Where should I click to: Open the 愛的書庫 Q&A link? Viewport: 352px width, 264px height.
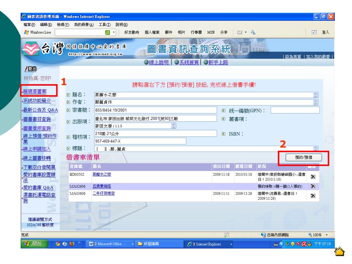point(38,187)
